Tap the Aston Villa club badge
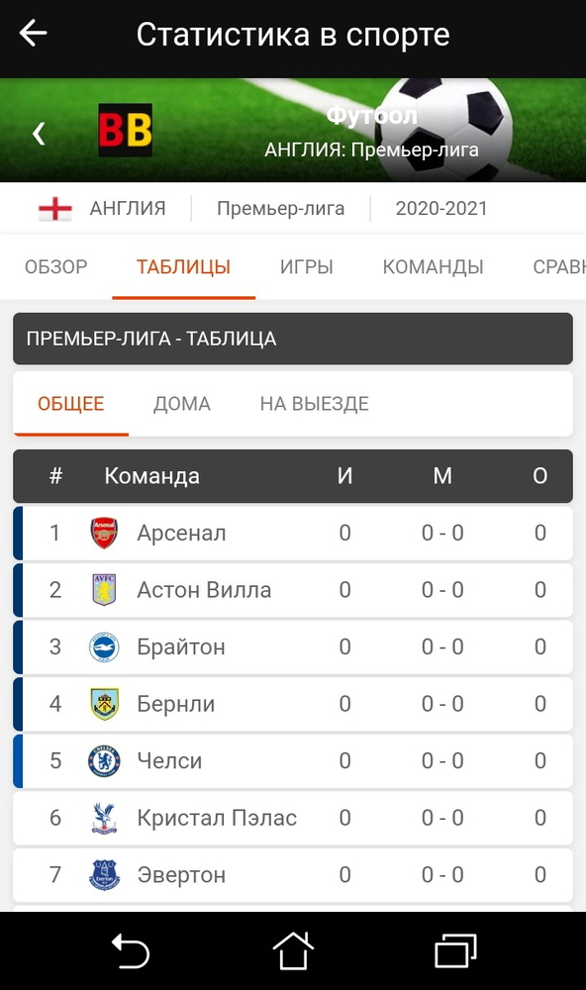 (106, 589)
